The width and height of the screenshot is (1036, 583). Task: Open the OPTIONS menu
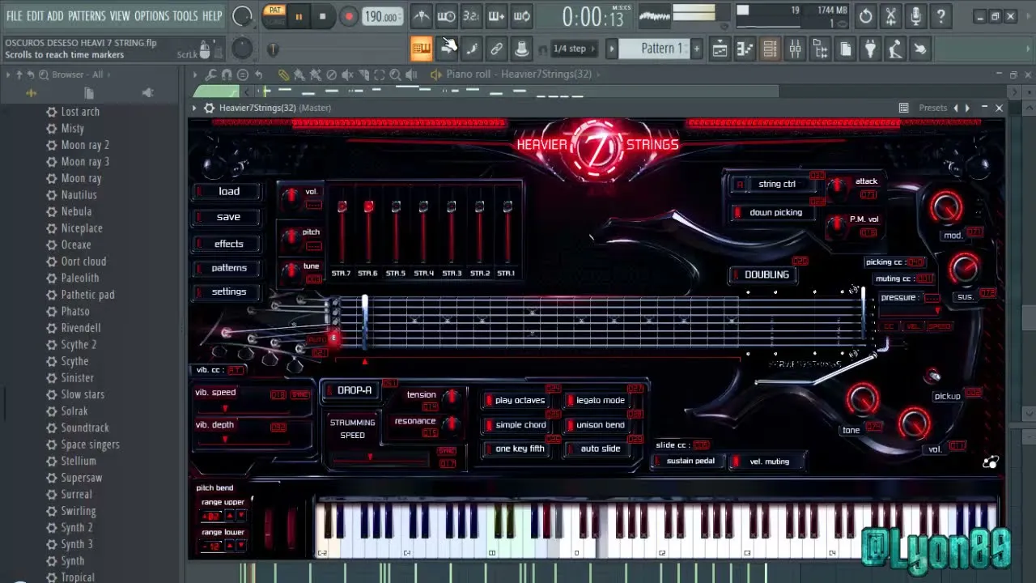point(151,16)
